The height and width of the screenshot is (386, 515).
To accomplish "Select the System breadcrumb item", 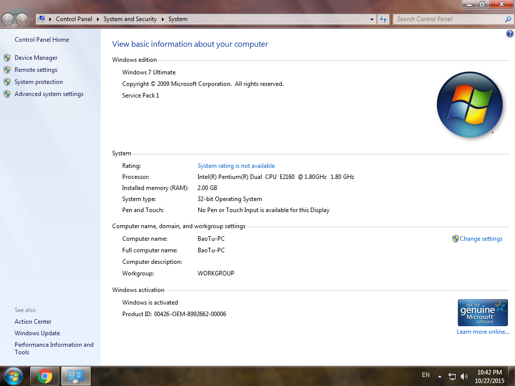I will [178, 19].
